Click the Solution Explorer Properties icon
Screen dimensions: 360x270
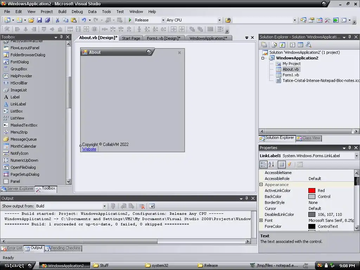[264, 45]
